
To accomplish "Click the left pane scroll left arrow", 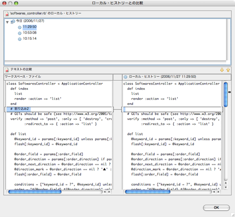I will click(105, 192).
